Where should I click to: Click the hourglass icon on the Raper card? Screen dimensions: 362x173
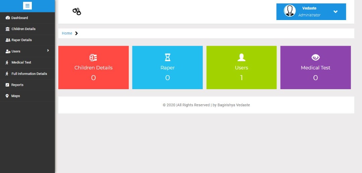168,57
